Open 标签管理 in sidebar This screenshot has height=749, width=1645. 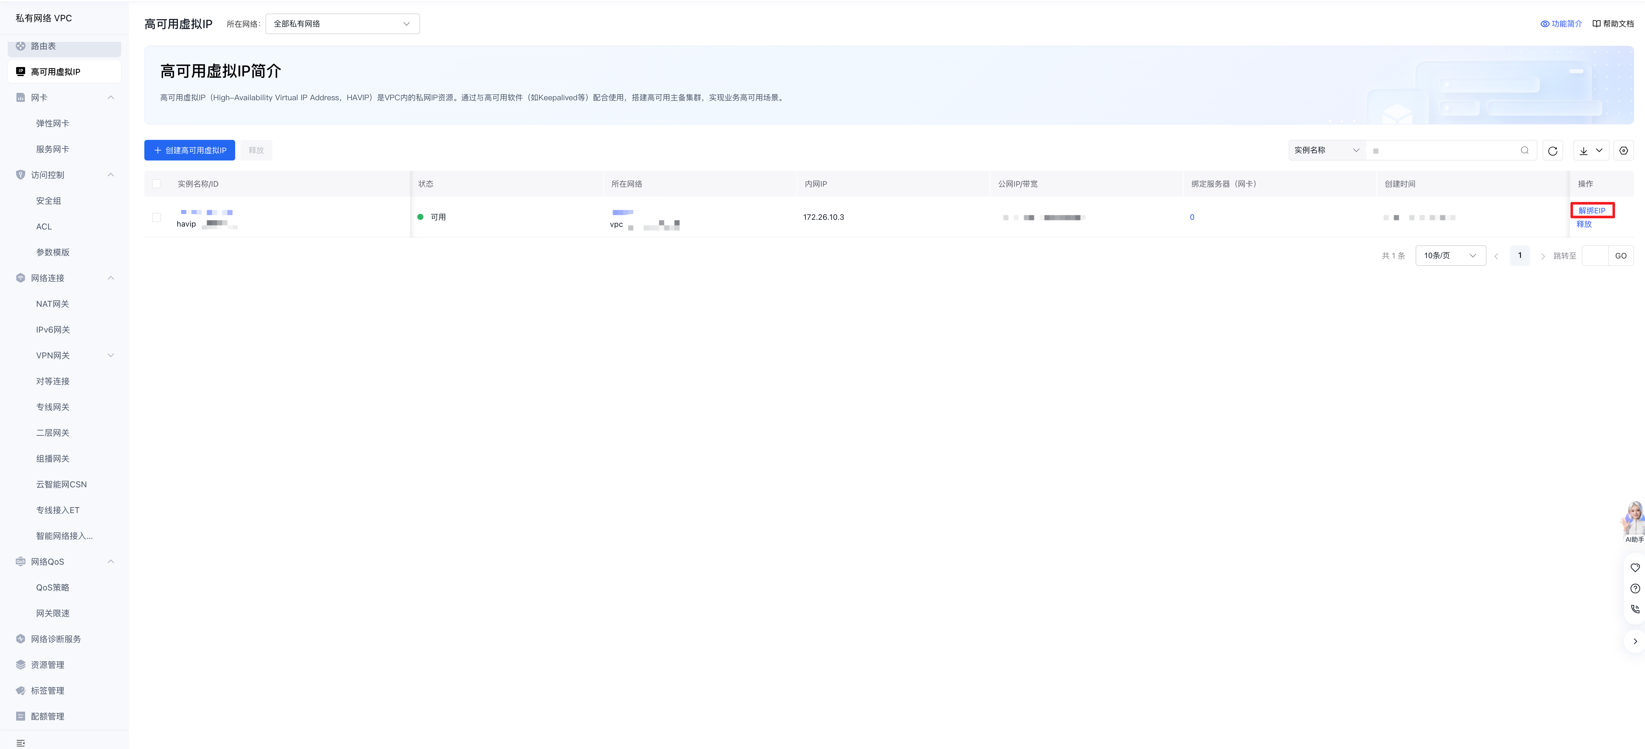47,690
